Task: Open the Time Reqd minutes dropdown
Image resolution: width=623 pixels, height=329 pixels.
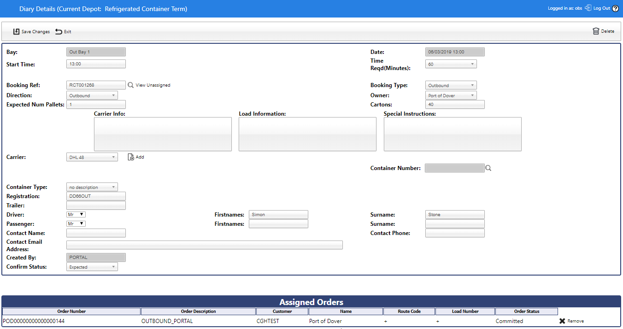Action: point(451,65)
